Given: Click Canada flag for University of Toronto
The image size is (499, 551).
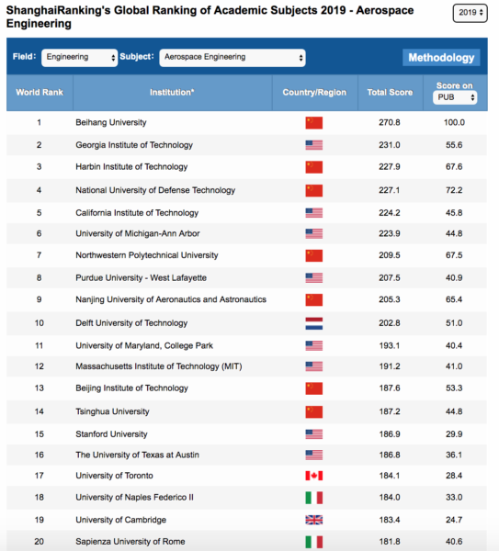Looking at the screenshot, I should tap(313, 476).
